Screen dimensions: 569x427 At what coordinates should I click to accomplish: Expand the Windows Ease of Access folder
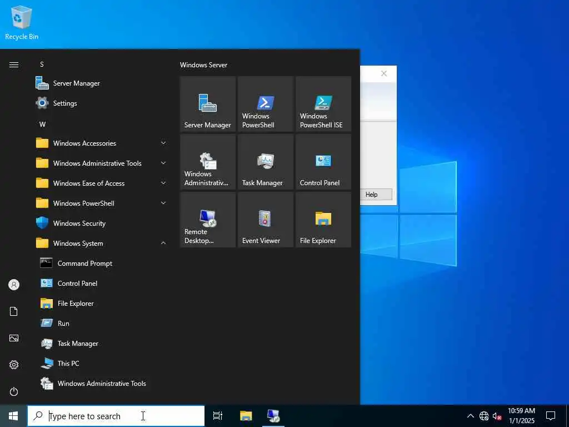click(102, 183)
